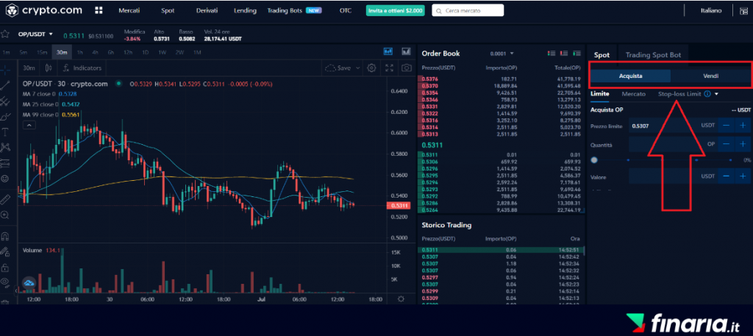Show order book sells only

point(564,53)
